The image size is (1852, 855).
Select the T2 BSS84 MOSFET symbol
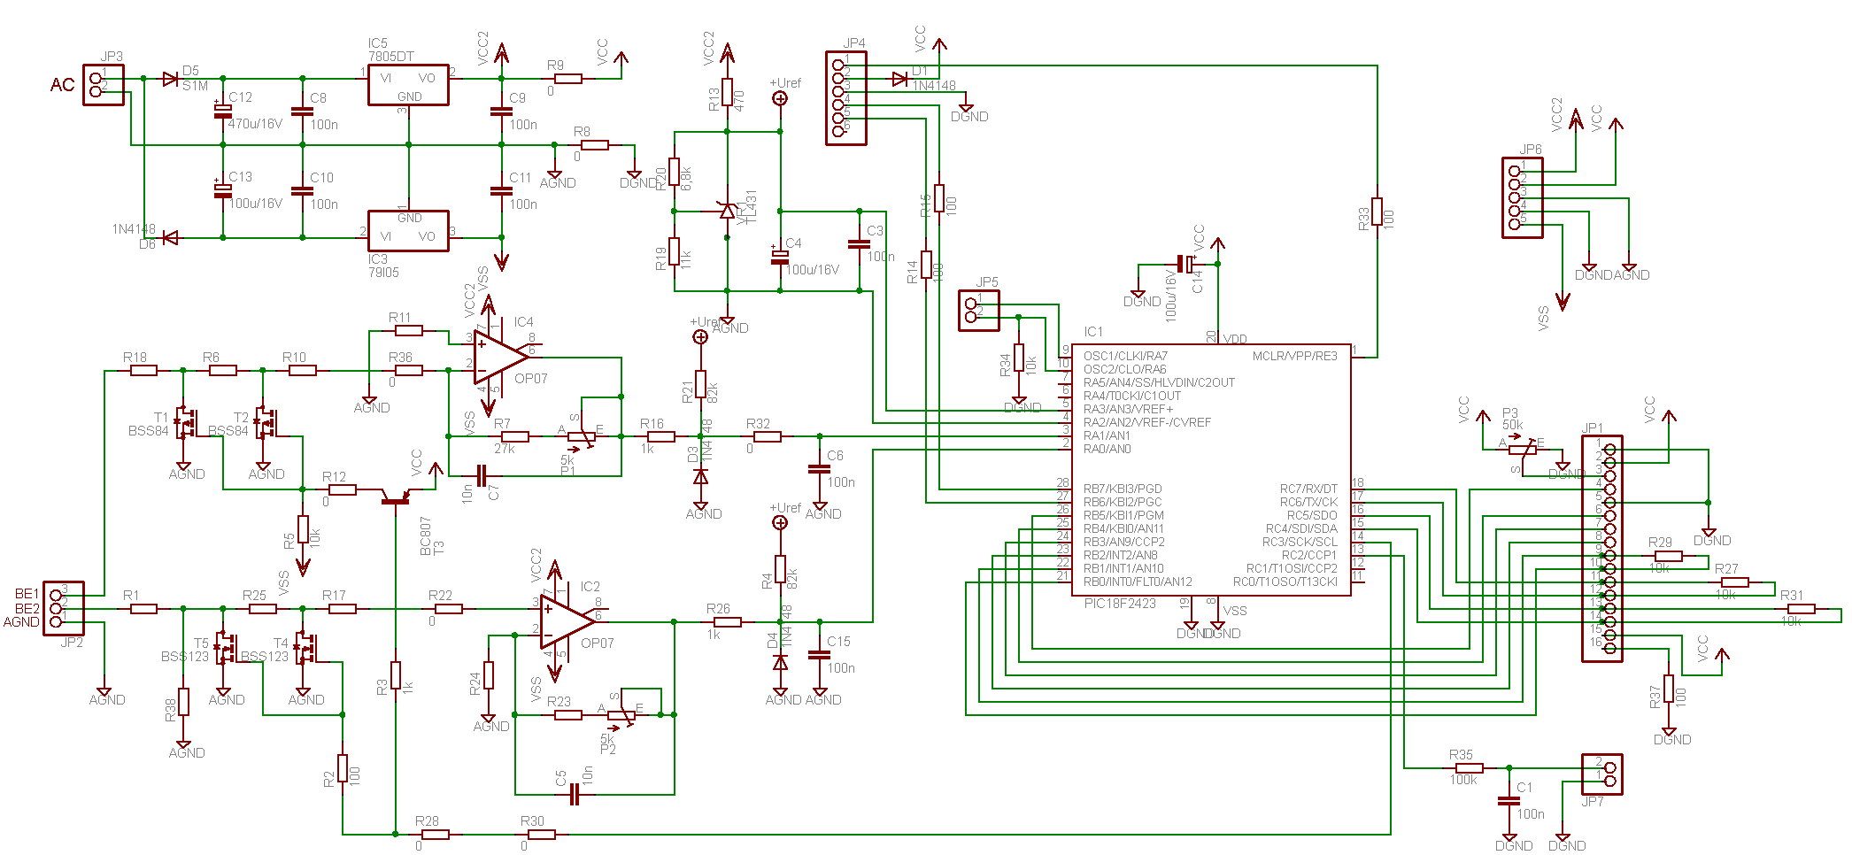pyautogui.click(x=265, y=423)
